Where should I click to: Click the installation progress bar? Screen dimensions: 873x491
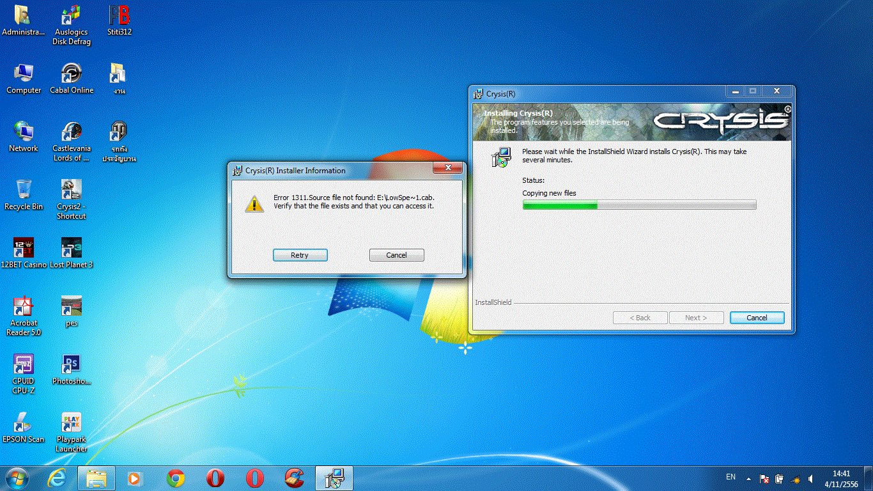click(x=639, y=205)
